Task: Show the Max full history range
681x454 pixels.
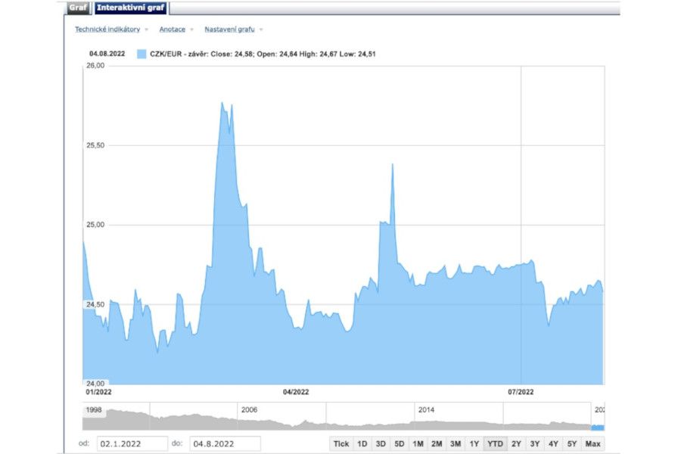Action: click(x=593, y=444)
